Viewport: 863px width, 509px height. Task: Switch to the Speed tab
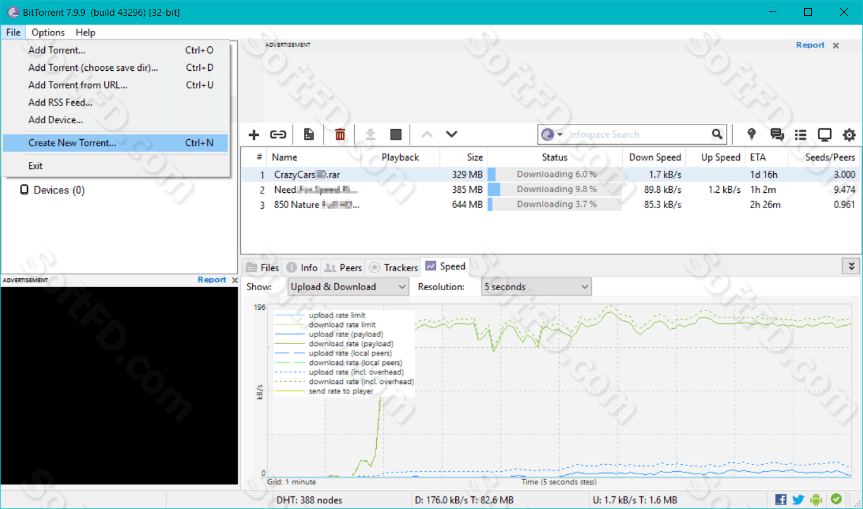click(x=446, y=266)
